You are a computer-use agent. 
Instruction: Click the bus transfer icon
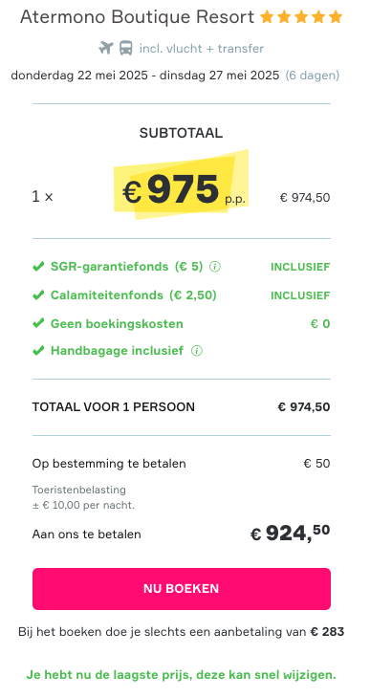[126, 48]
